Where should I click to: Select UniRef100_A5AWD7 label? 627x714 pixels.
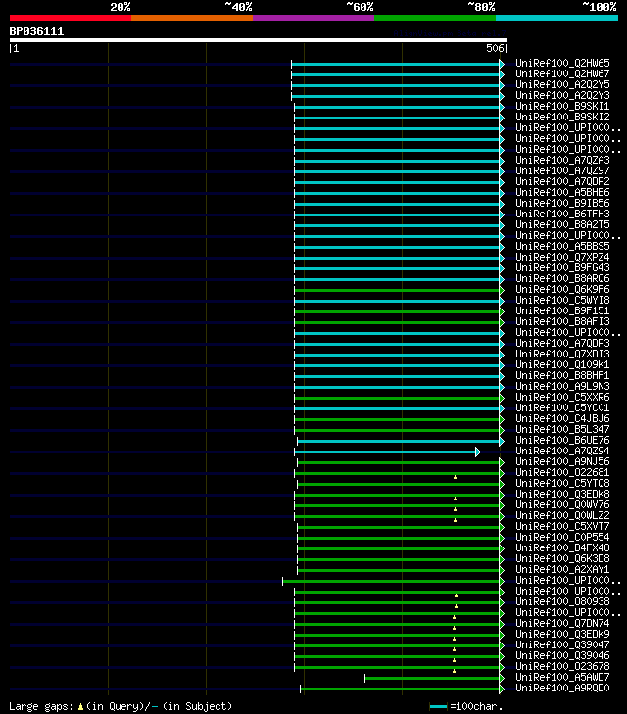click(562, 678)
